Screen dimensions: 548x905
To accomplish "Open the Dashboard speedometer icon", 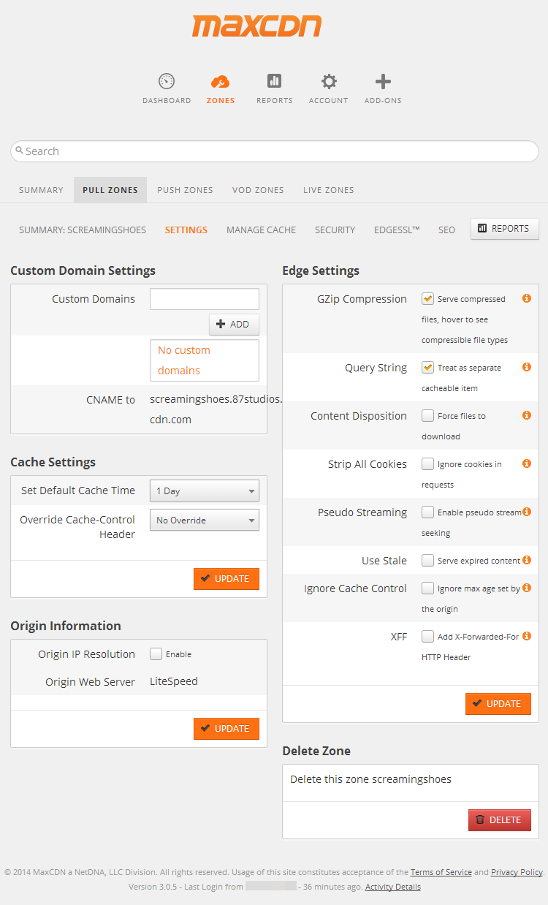I will 166,80.
